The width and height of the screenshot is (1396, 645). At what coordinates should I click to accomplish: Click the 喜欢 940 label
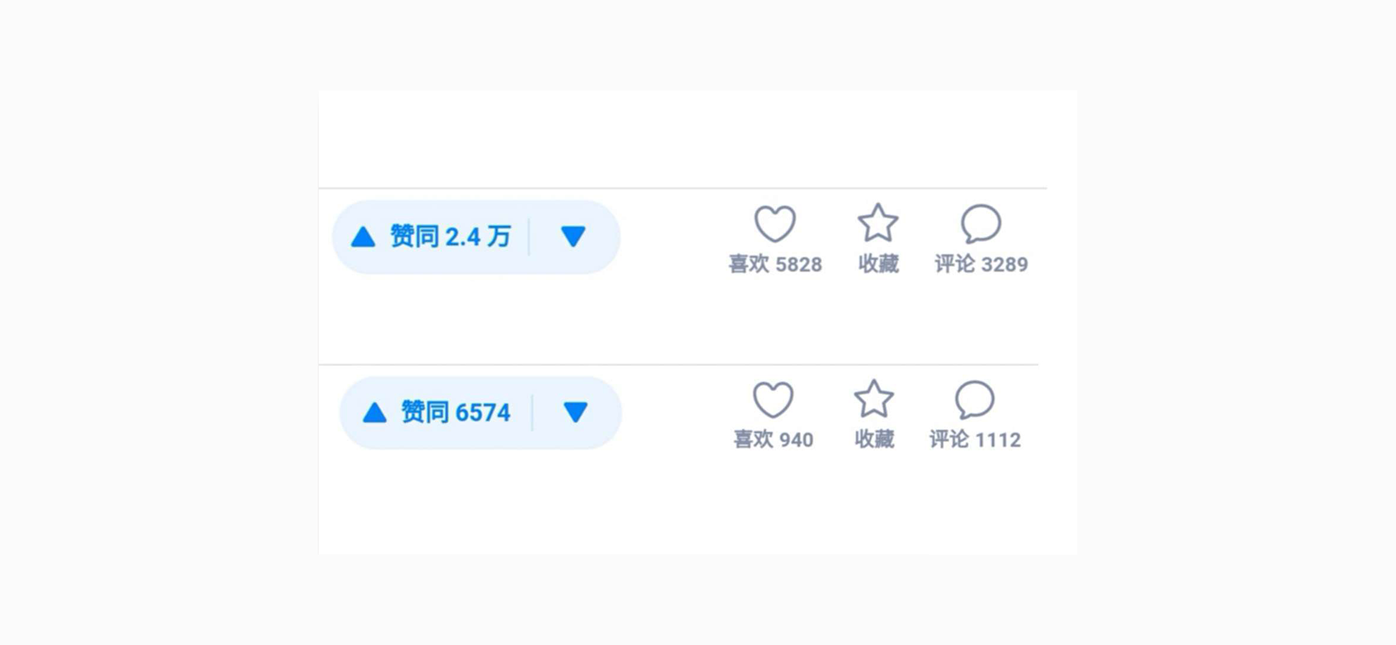(773, 440)
